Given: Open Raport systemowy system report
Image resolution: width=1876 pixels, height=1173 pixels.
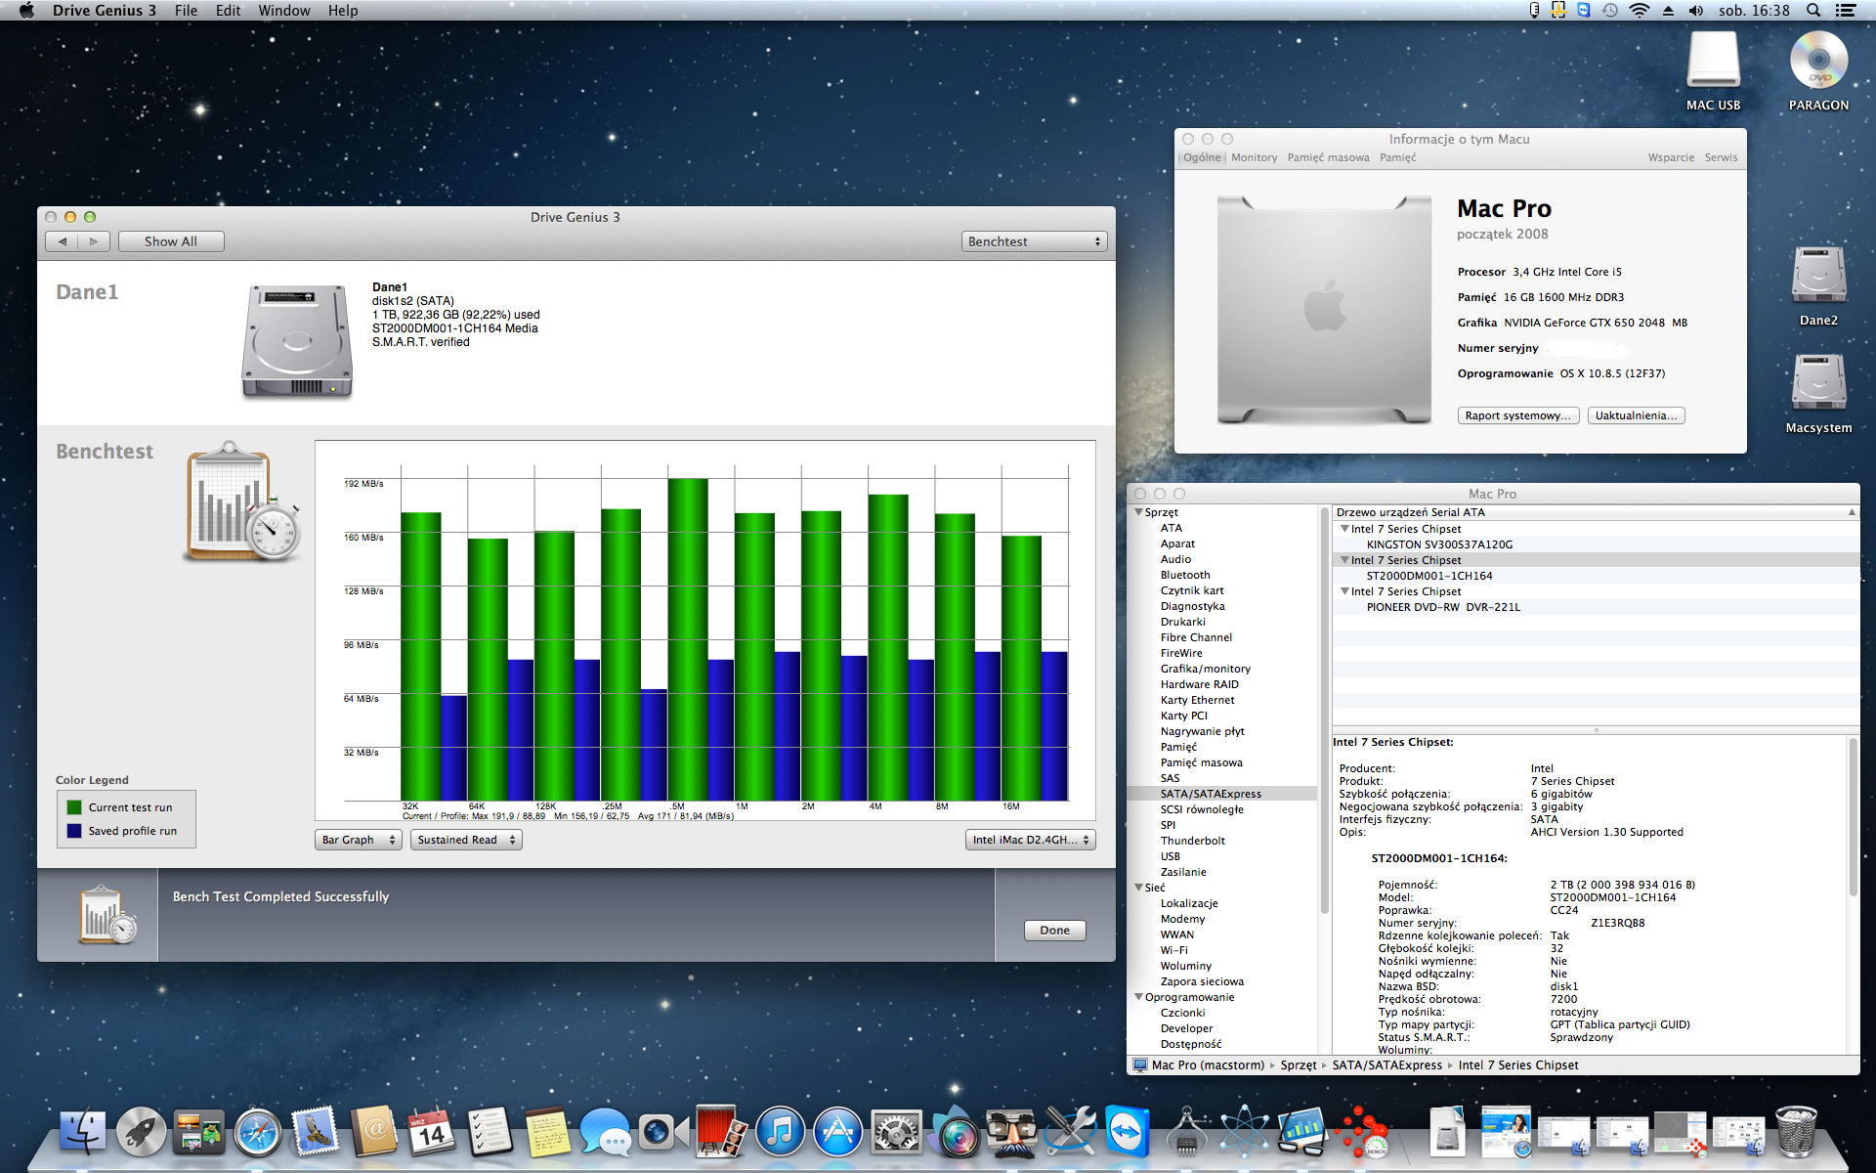Looking at the screenshot, I should click(x=1517, y=415).
